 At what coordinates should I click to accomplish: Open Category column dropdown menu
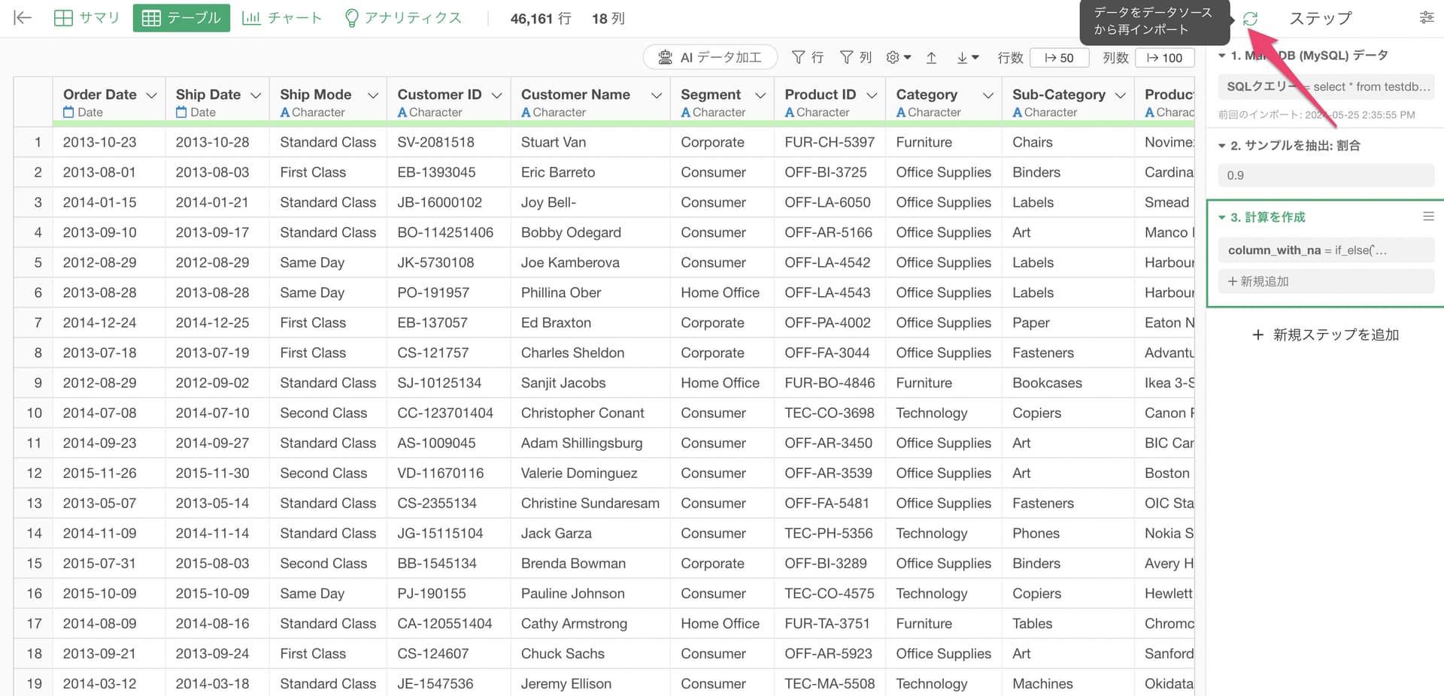[987, 95]
